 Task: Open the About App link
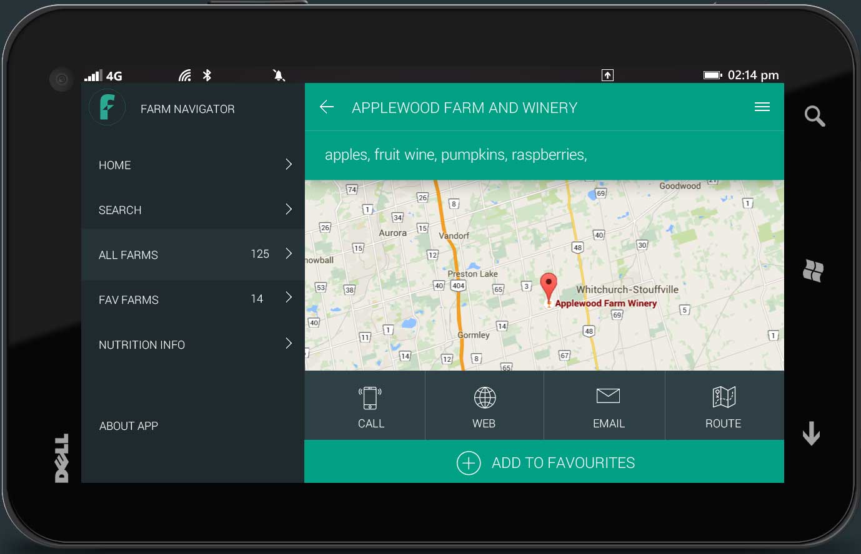pos(129,426)
